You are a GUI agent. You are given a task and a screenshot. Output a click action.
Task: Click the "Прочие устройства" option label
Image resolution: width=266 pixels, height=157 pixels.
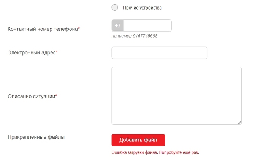pyautogui.click(x=142, y=8)
